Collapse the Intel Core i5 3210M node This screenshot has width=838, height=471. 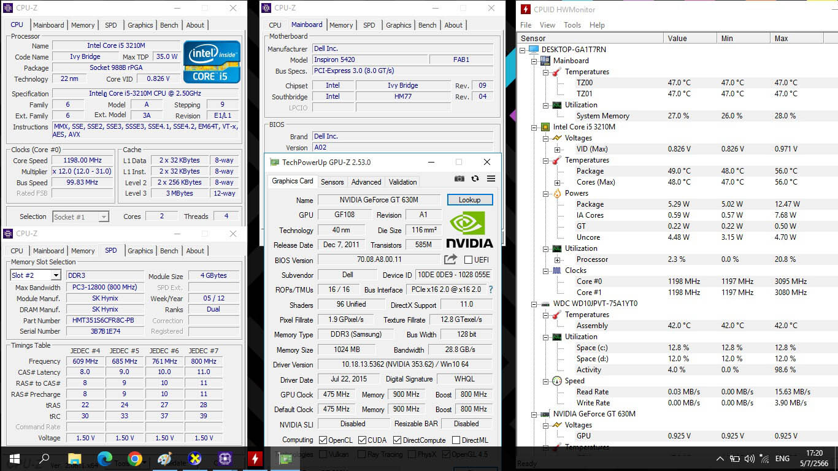tap(534, 126)
